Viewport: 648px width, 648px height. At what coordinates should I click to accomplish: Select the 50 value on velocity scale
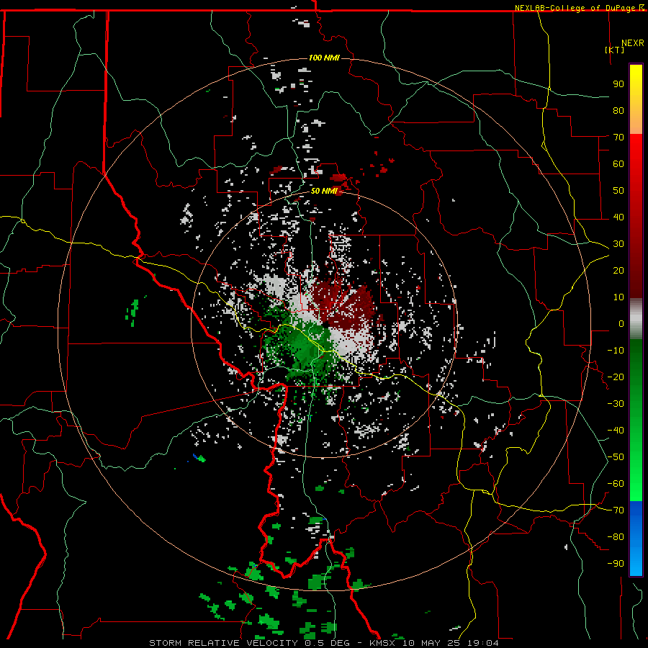[x=618, y=191]
